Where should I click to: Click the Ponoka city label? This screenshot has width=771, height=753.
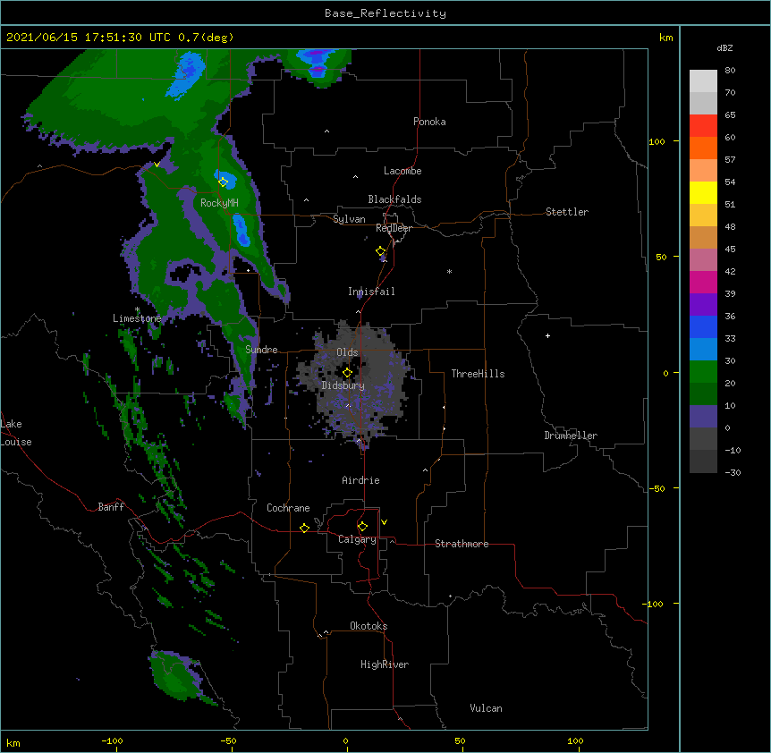coord(429,122)
